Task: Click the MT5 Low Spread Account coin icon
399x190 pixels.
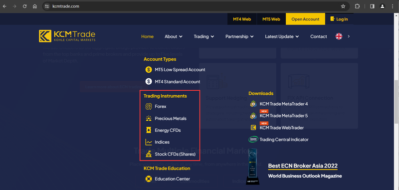Action: tap(148, 69)
